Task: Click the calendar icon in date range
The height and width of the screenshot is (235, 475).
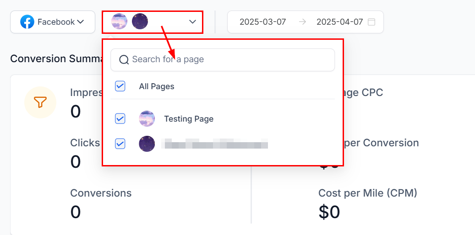Action: tap(371, 22)
